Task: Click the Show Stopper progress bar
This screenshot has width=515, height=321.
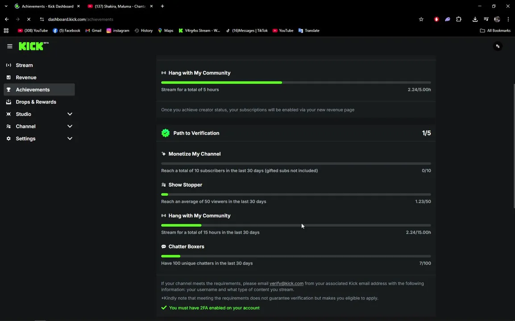Action: click(x=296, y=194)
